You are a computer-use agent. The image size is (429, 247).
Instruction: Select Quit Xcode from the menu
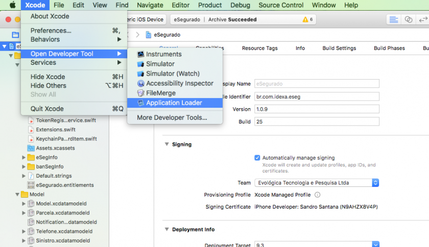47,109
